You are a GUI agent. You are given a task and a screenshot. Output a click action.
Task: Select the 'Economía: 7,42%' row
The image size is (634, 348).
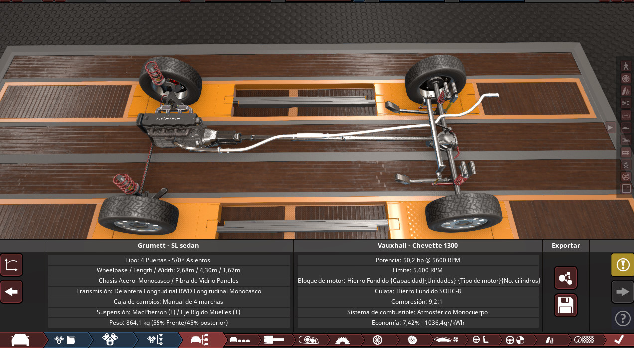tap(418, 323)
